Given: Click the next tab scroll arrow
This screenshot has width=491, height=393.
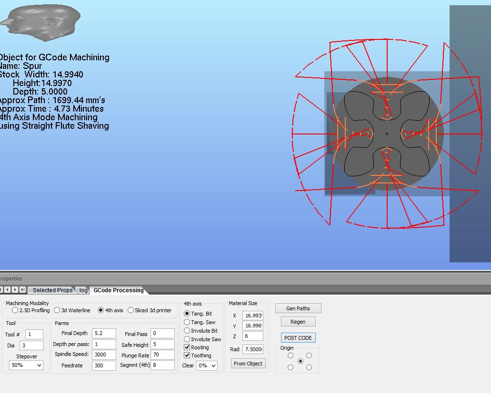Looking at the screenshot, I should [15, 290].
